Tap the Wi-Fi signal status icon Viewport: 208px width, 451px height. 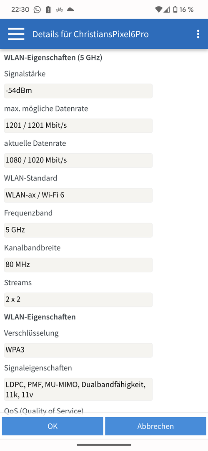[x=158, y=10]
